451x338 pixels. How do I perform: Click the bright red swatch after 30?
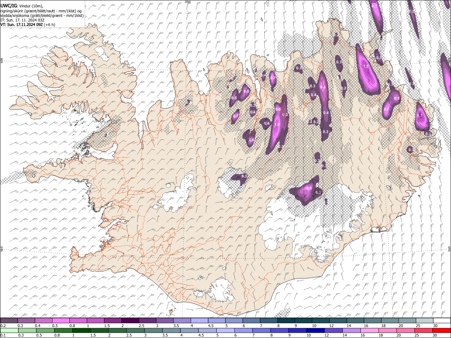tap(442, 330)
